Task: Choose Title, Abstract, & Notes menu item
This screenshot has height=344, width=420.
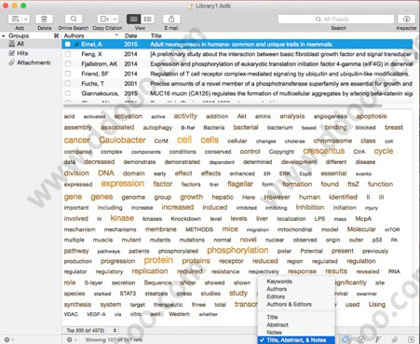Action: point(296,340)
